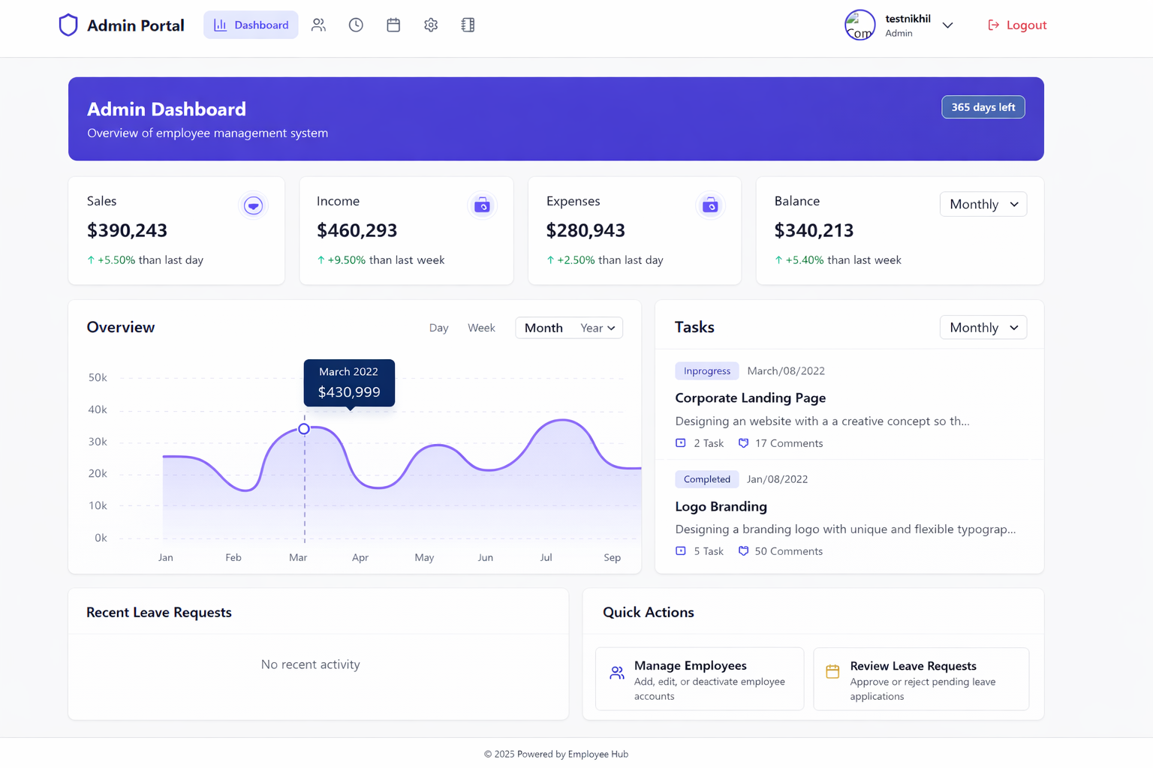
Task: Click the calendar icon in Review Leave Requests
Action: [832, 673]
